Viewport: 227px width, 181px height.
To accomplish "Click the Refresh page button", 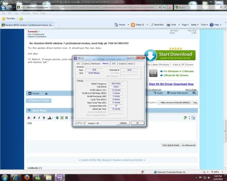I will point(164,8).
